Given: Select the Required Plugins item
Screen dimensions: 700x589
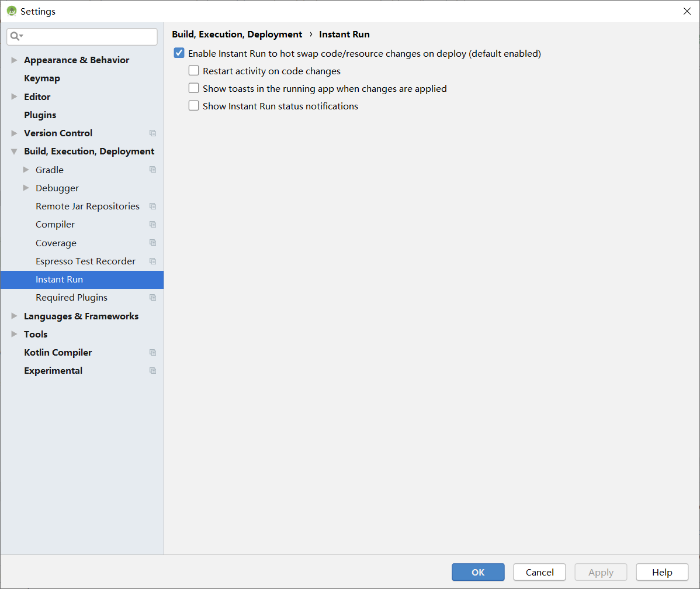Looking at the screenshot, I should coord(71,298).
